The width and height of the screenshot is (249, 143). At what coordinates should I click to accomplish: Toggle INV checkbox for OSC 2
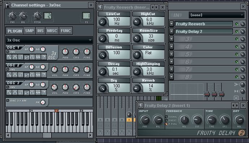tap(8, 69)
